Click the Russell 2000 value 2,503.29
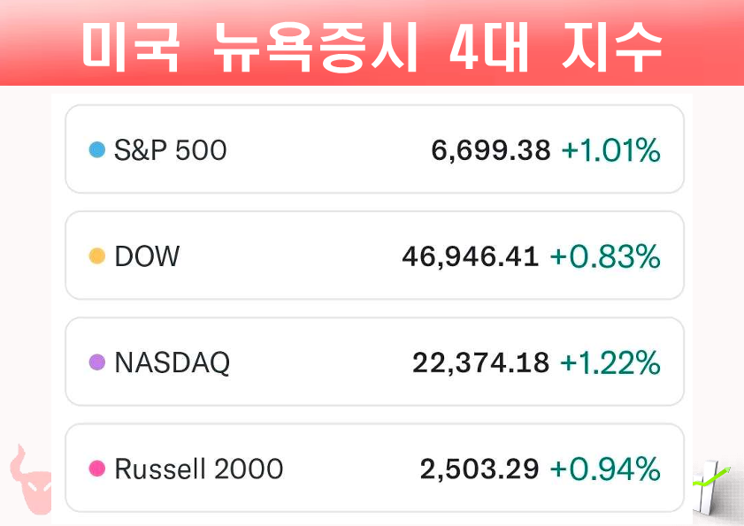Screen dimensions: 744x526 [x=479, y=469]
